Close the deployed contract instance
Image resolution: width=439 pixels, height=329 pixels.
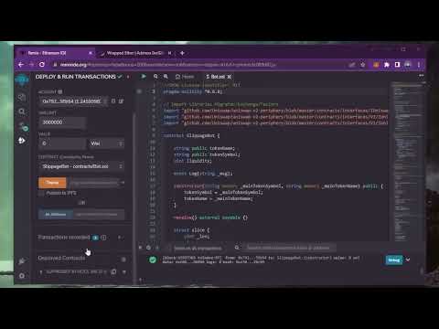[x=124, y=271]
